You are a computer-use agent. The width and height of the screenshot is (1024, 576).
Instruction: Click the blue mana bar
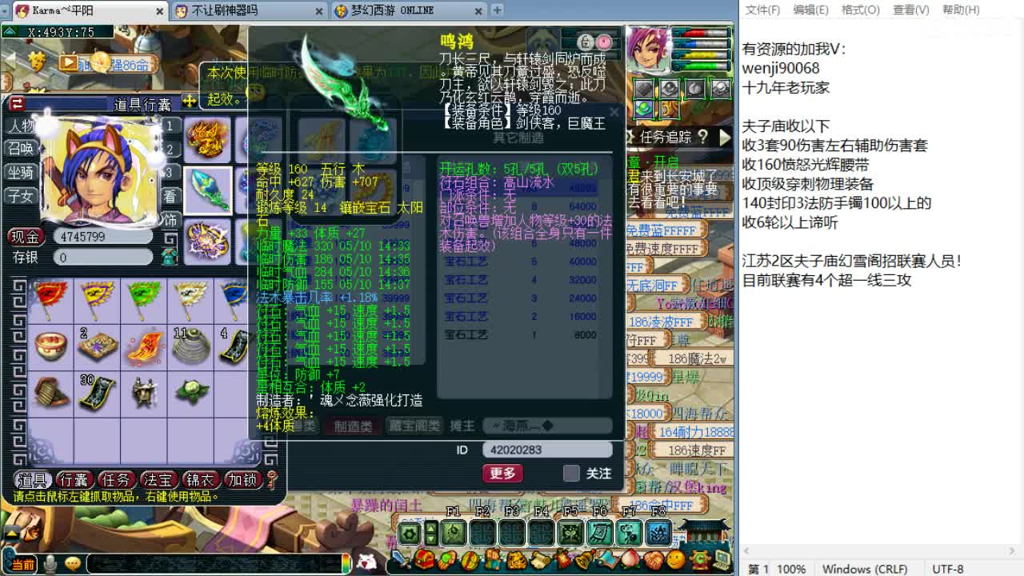702,45
